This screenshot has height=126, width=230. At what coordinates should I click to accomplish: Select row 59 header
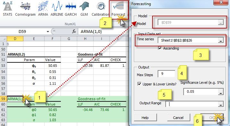pos(3,99)
